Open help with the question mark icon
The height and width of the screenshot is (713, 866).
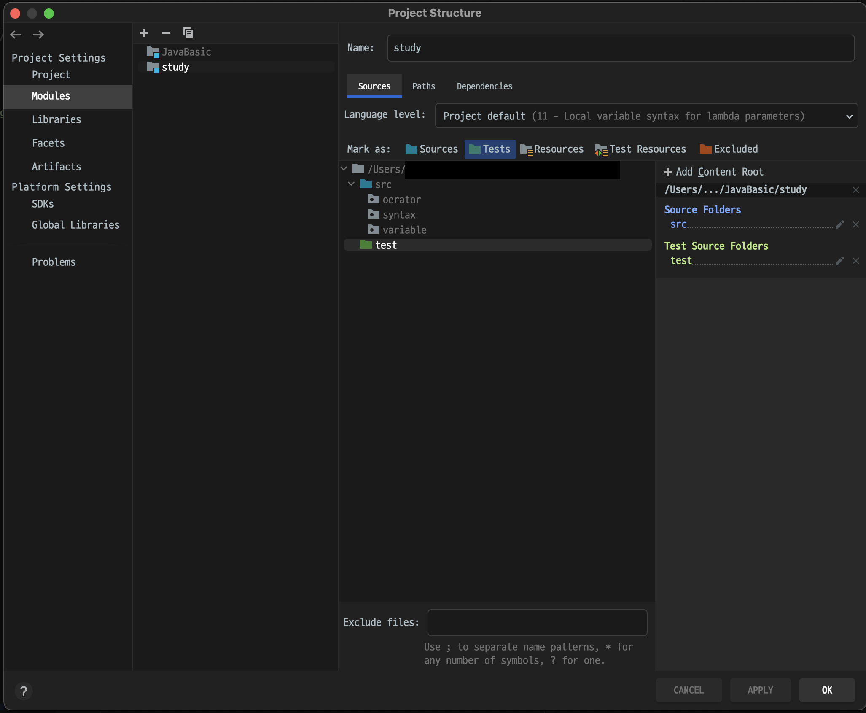click(x=24, y=691)
